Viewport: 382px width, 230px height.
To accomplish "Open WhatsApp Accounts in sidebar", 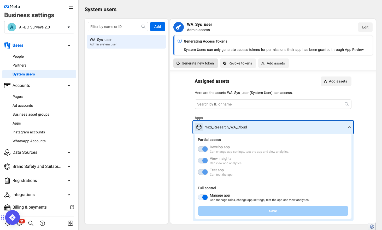I will 29,141.
